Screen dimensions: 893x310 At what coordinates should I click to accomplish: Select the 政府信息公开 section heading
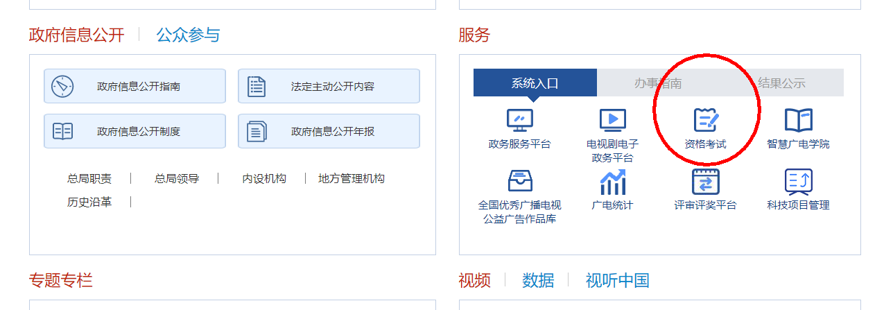pyautogui.click(x=77, y=35)
